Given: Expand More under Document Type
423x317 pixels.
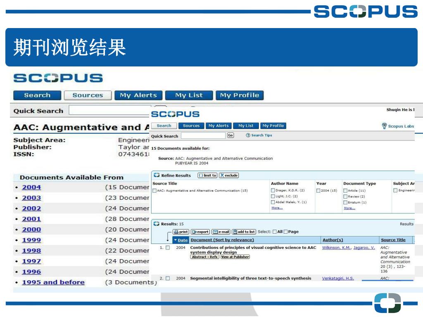Looking at the screenshot, I should [x=349, y=208].
